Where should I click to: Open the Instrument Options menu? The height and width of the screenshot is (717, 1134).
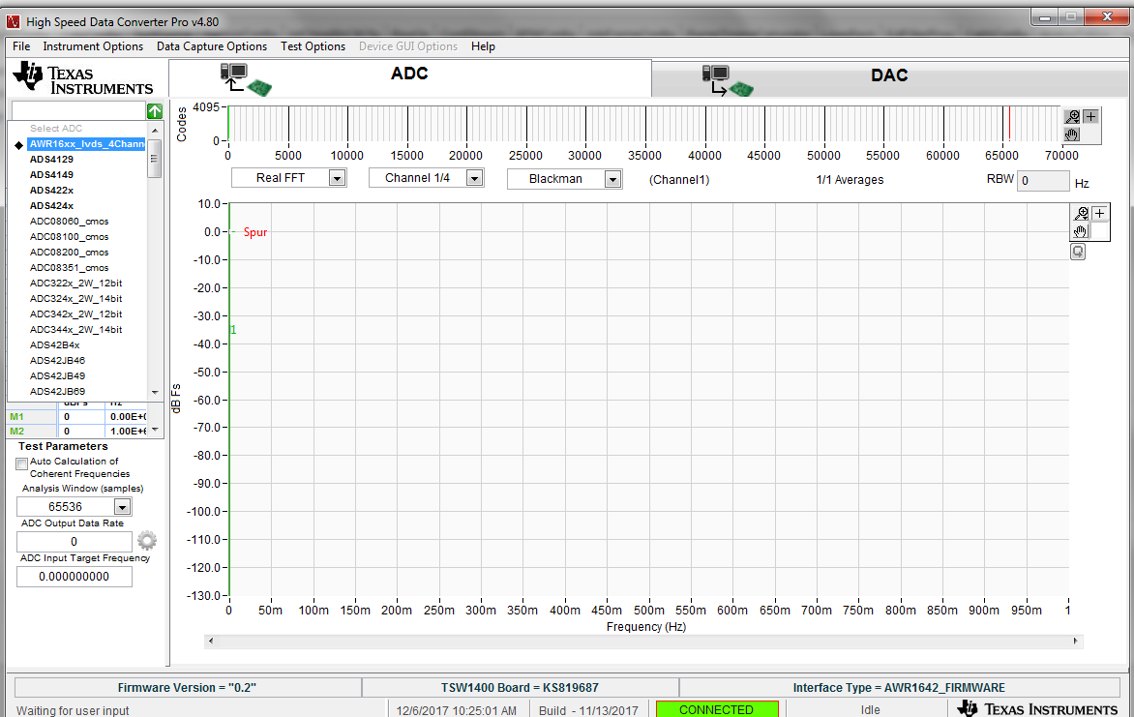point(93,46)
